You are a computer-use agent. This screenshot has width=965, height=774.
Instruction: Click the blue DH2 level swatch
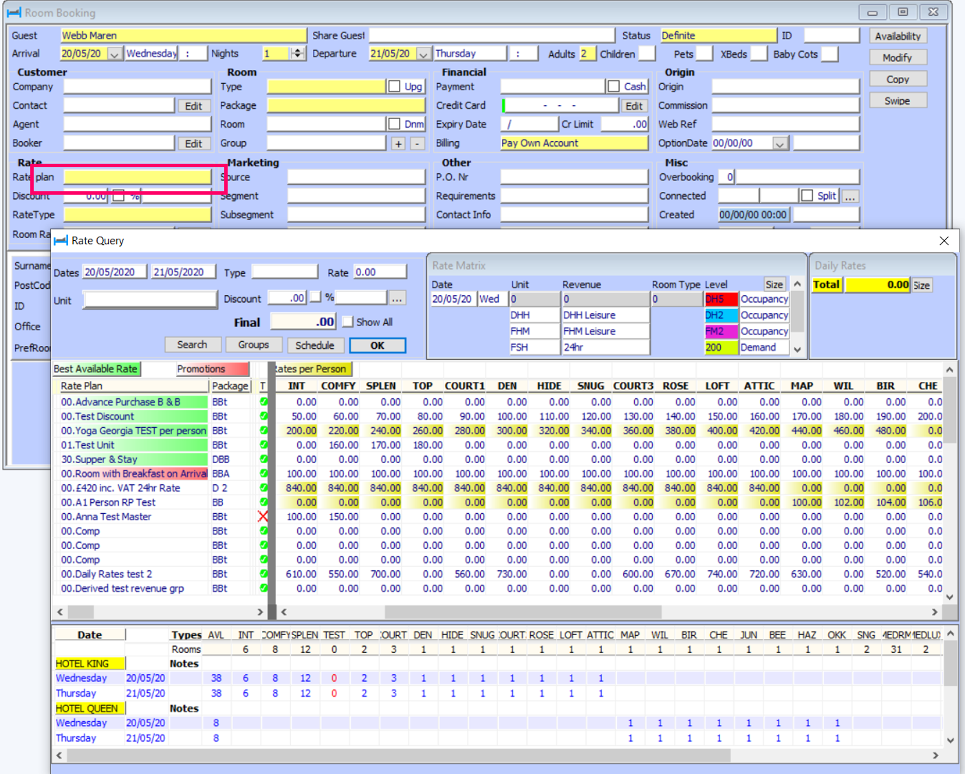point(721,315)
